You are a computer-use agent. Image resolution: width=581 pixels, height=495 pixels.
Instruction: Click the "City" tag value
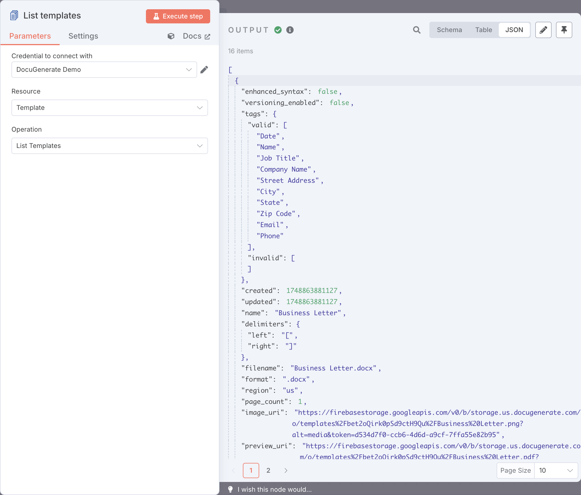pos(268,192)
